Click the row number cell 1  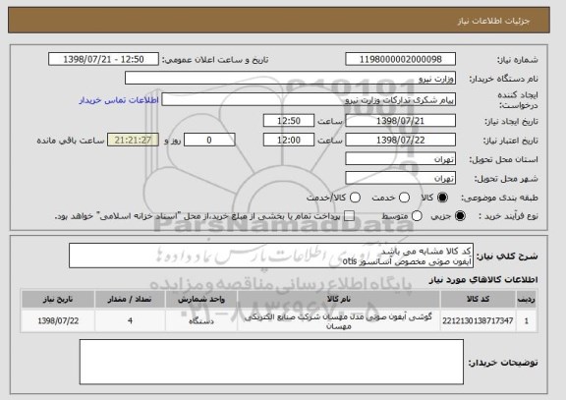pyautogui.click(x=527, y=320)
